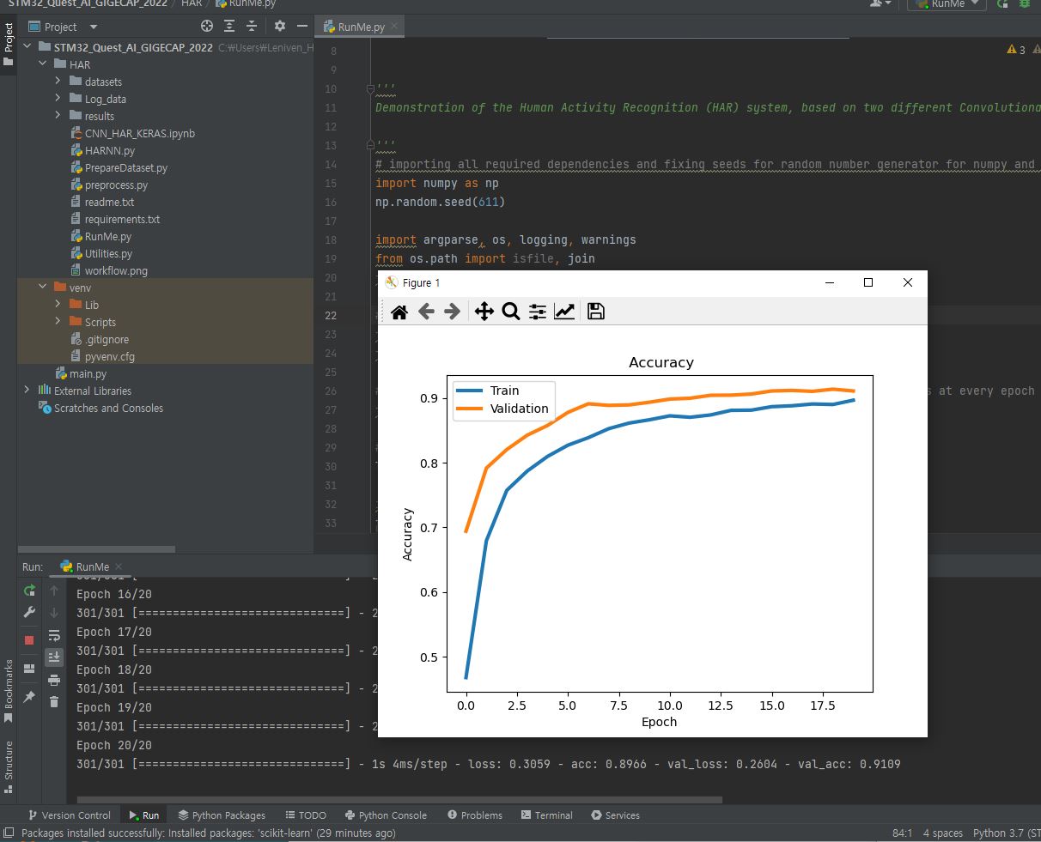
Task: Open Version Control tool window
Action: coord(70,815)
